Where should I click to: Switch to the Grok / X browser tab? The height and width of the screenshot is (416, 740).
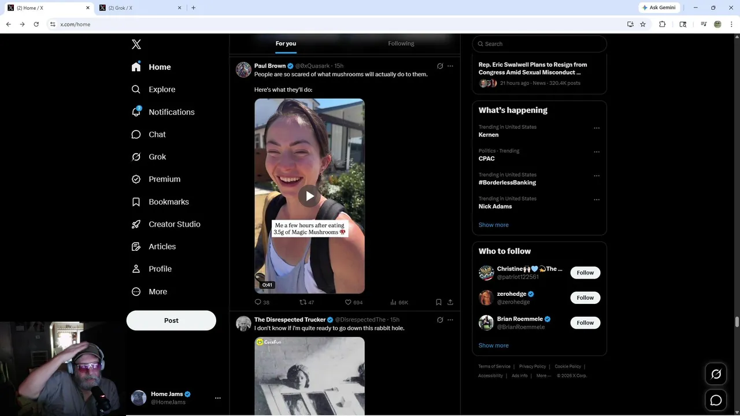139,8
